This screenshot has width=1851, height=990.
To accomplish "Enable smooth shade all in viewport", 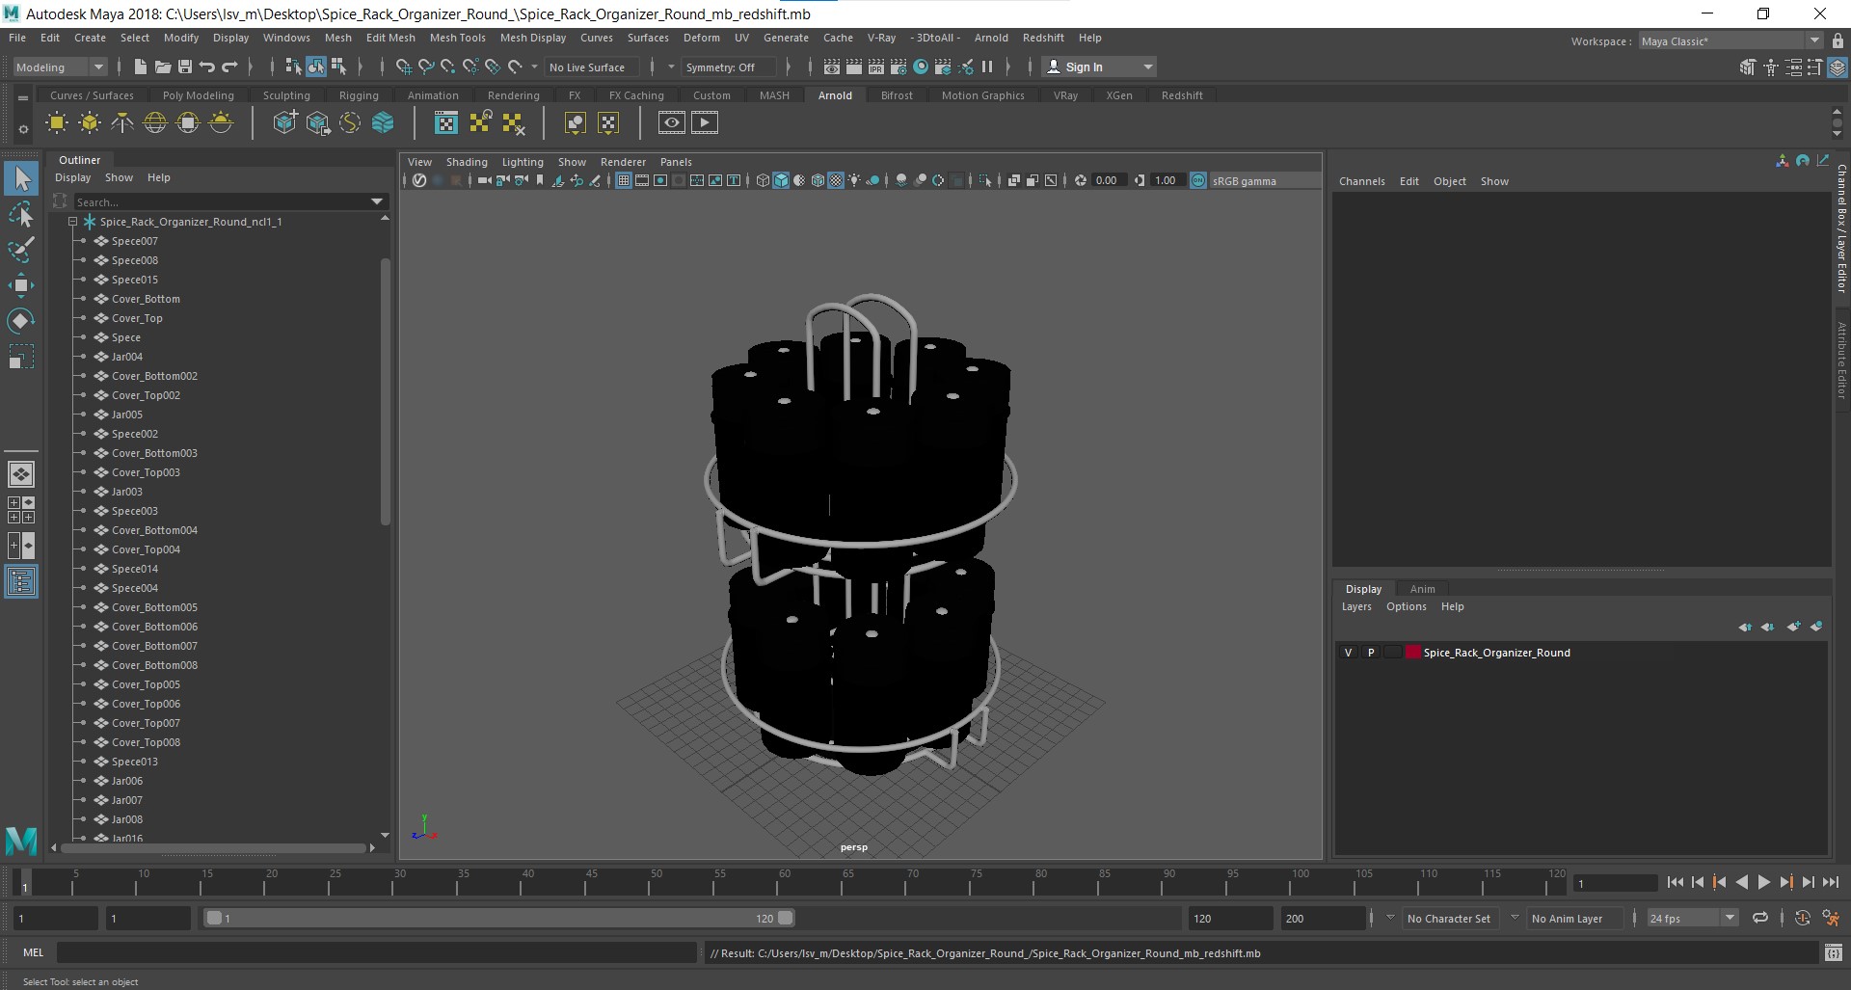I will [782, 180].
